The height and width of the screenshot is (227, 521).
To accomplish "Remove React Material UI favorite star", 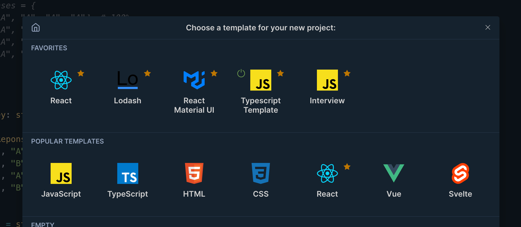I will pyautogui.click(x=214, y=73).
